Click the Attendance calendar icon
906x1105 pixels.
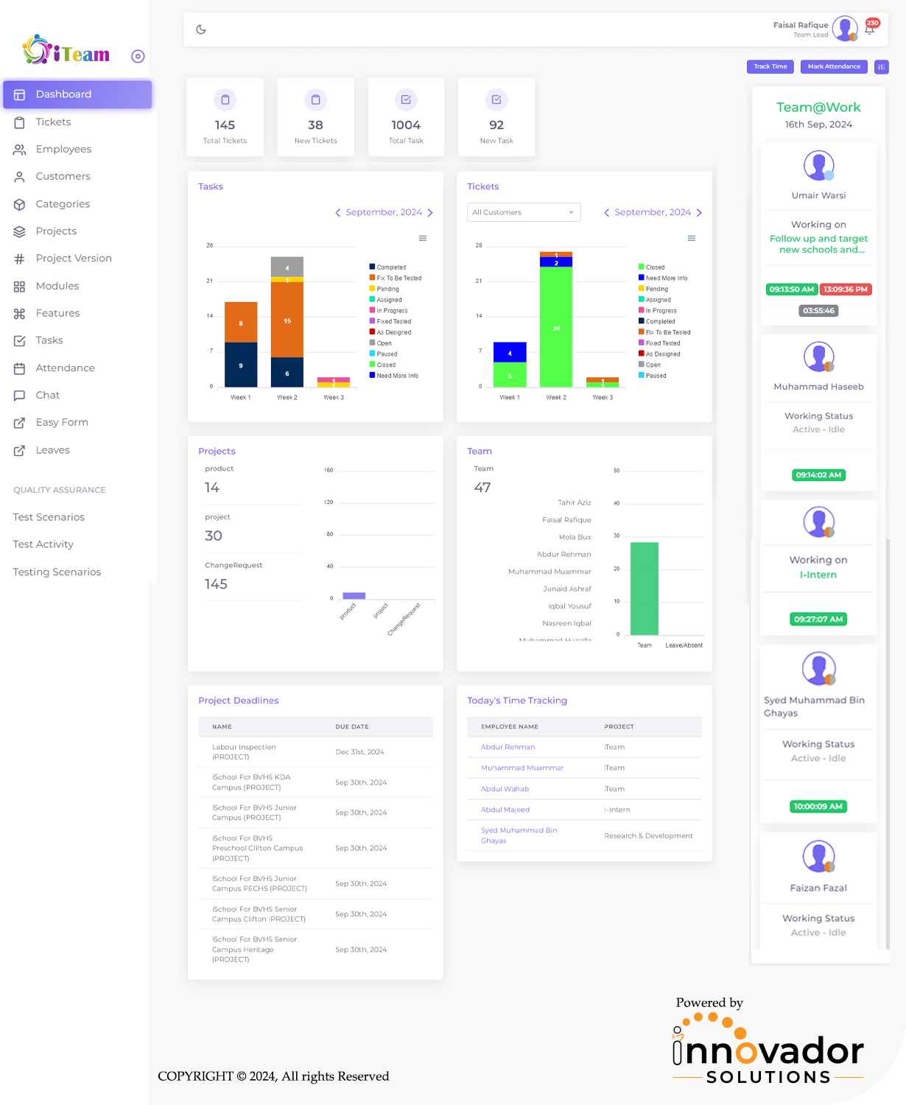[20, 368]
